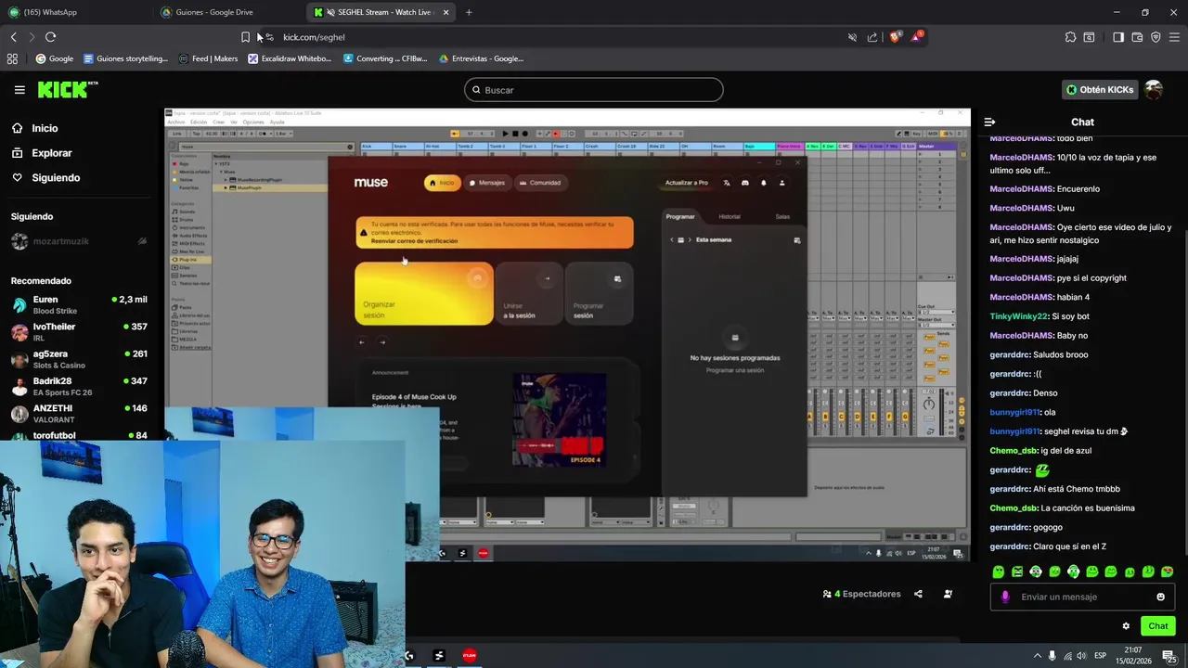Open browser extensions puzzle icon
1188x668 pixels.
1070,37
